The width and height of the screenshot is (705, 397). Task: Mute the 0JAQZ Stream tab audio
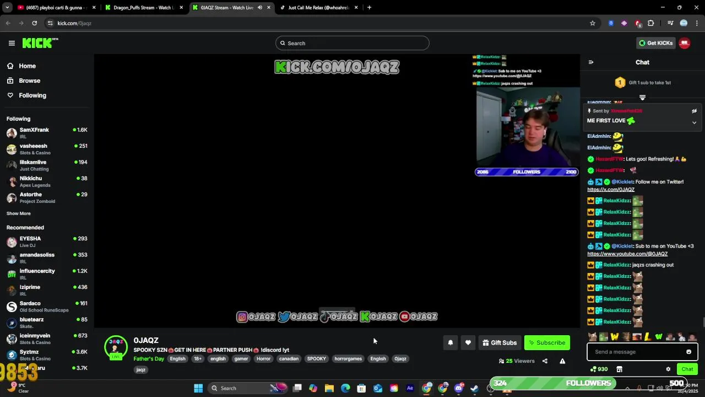tap(260, 8)
